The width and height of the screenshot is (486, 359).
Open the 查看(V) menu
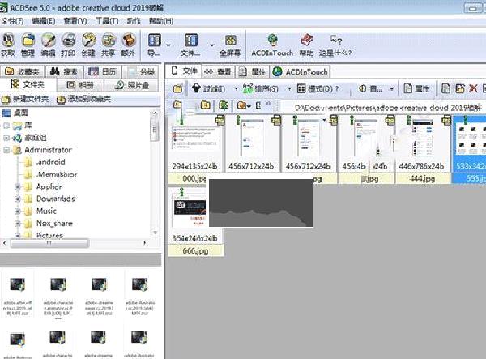point(75,21)
